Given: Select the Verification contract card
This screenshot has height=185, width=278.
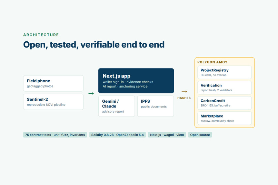Looking at the screenshot, I should [x=225, y=88].
